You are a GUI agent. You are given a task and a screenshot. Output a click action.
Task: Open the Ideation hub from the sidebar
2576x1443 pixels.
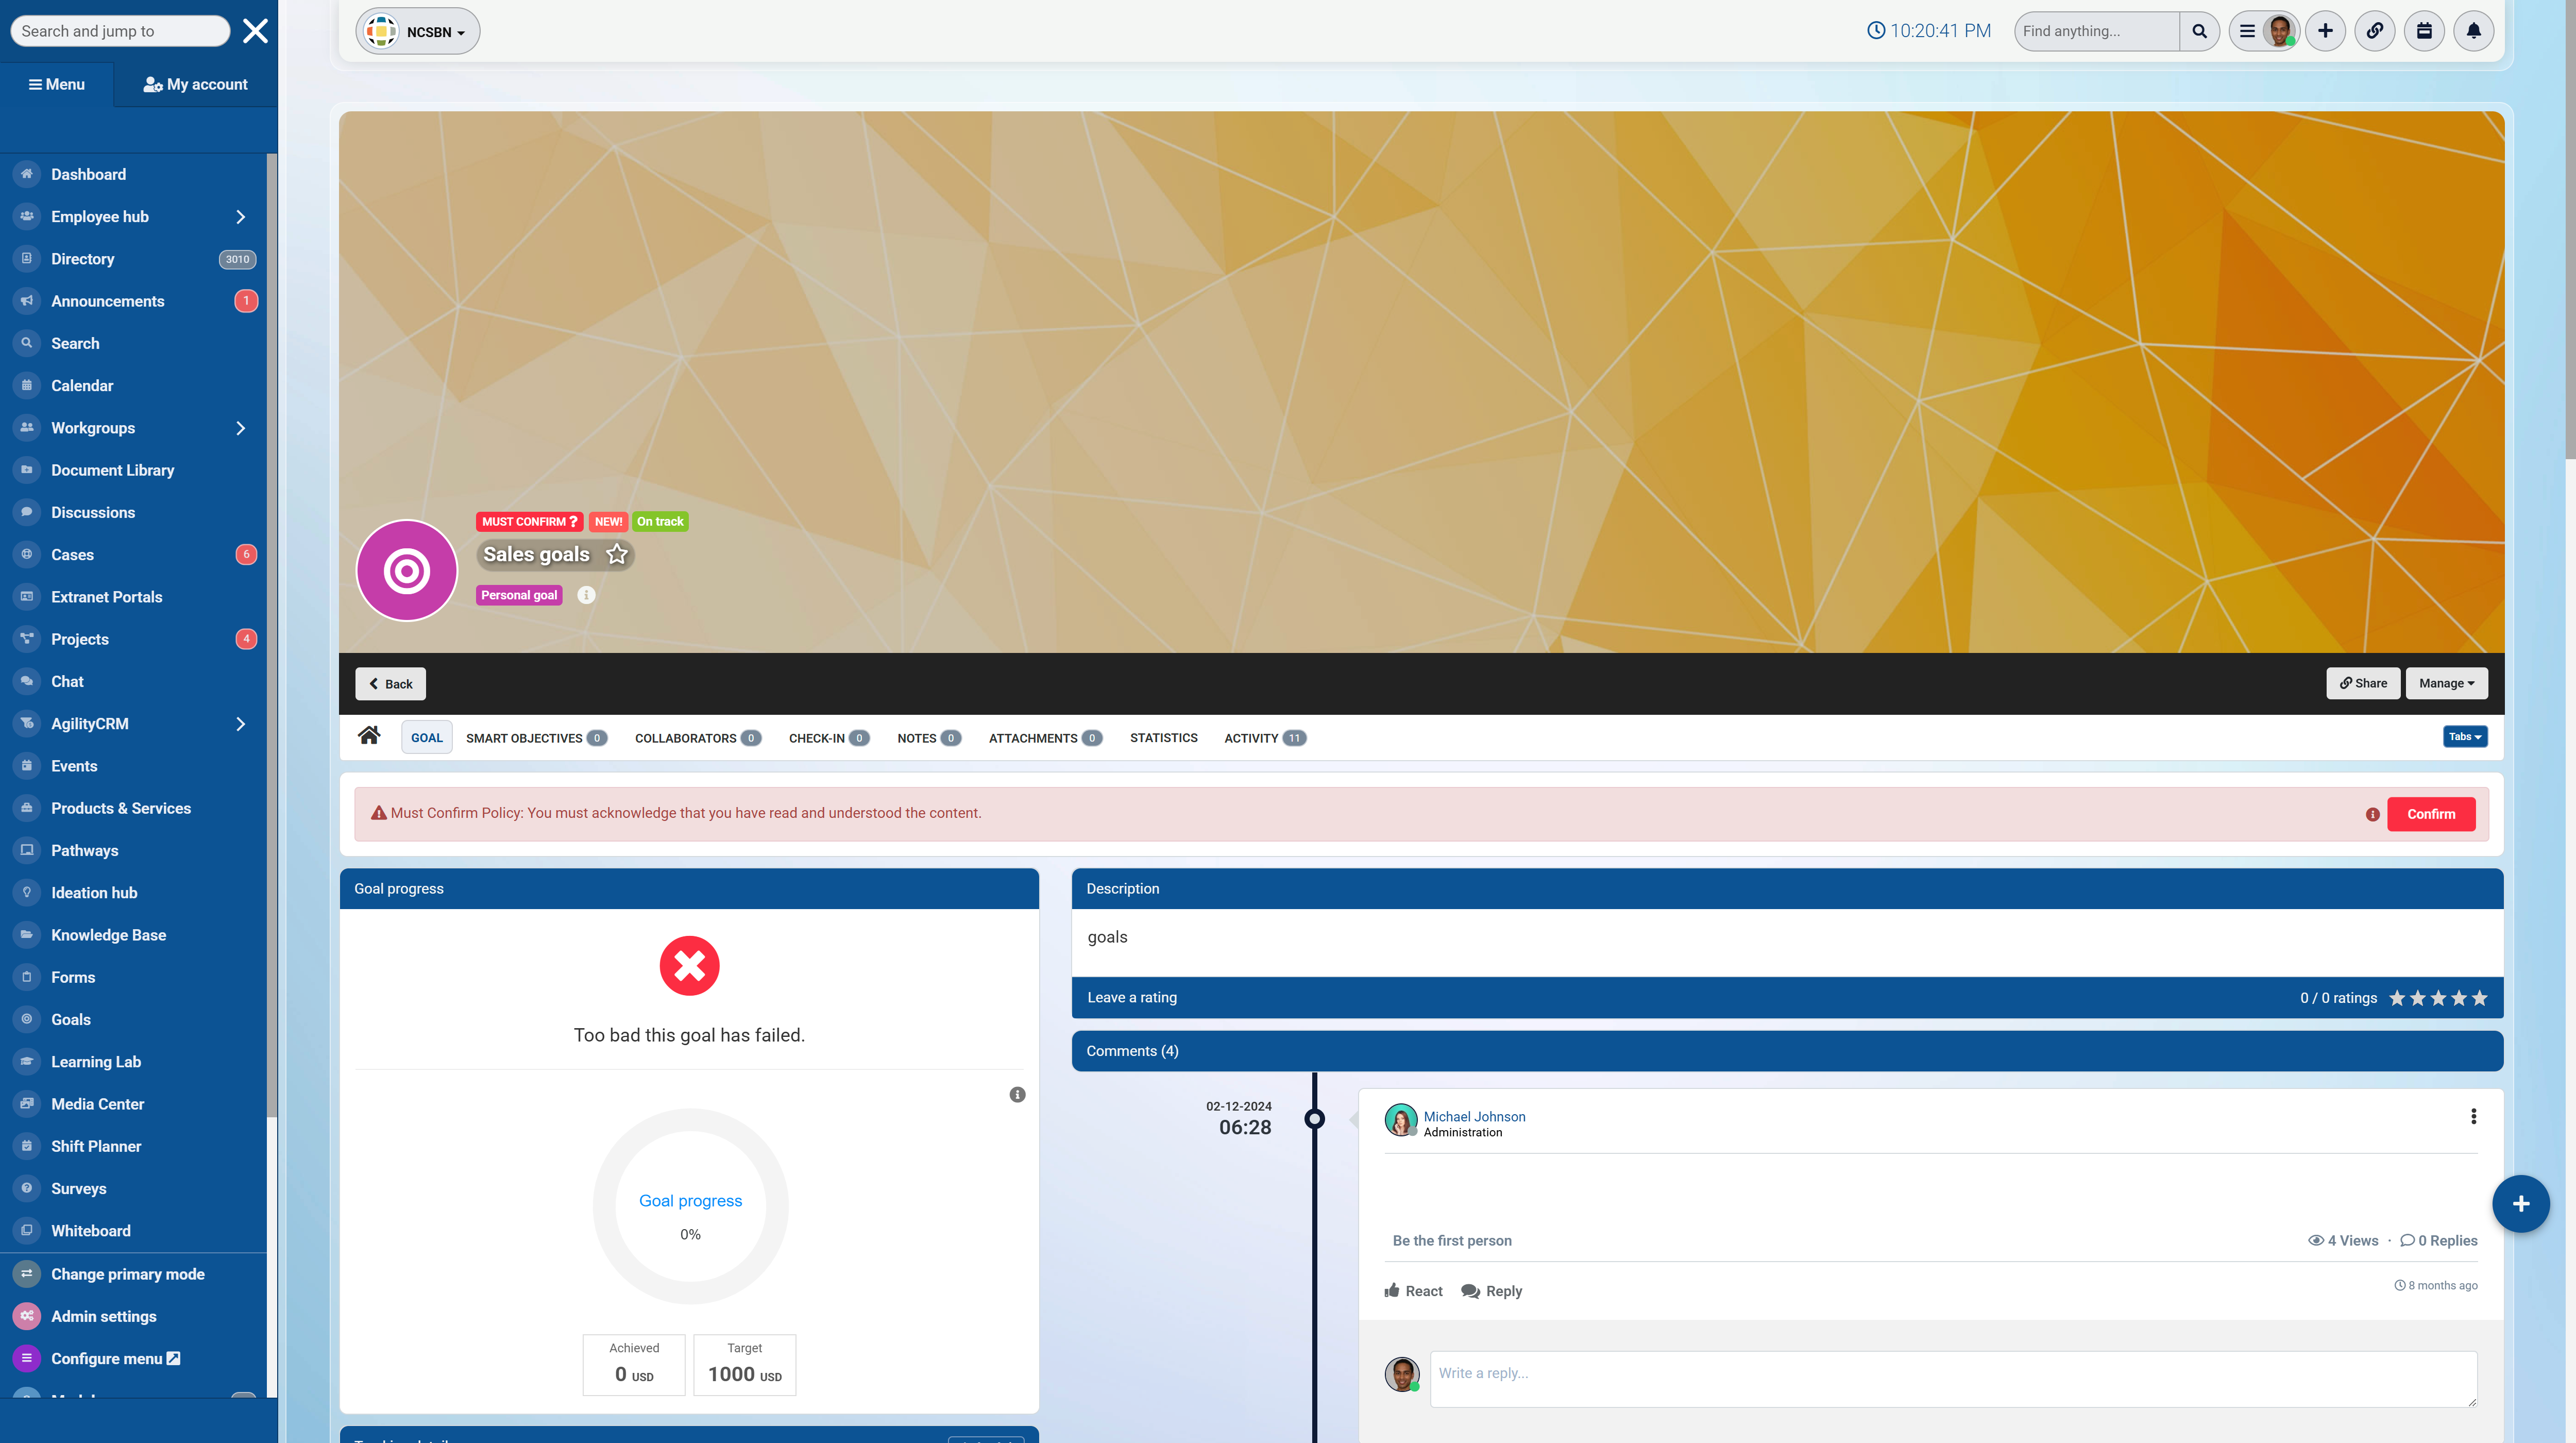click(93, 892)
